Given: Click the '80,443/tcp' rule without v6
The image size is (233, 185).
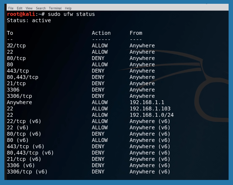Looking at the screenshot, I should point(23,77).
